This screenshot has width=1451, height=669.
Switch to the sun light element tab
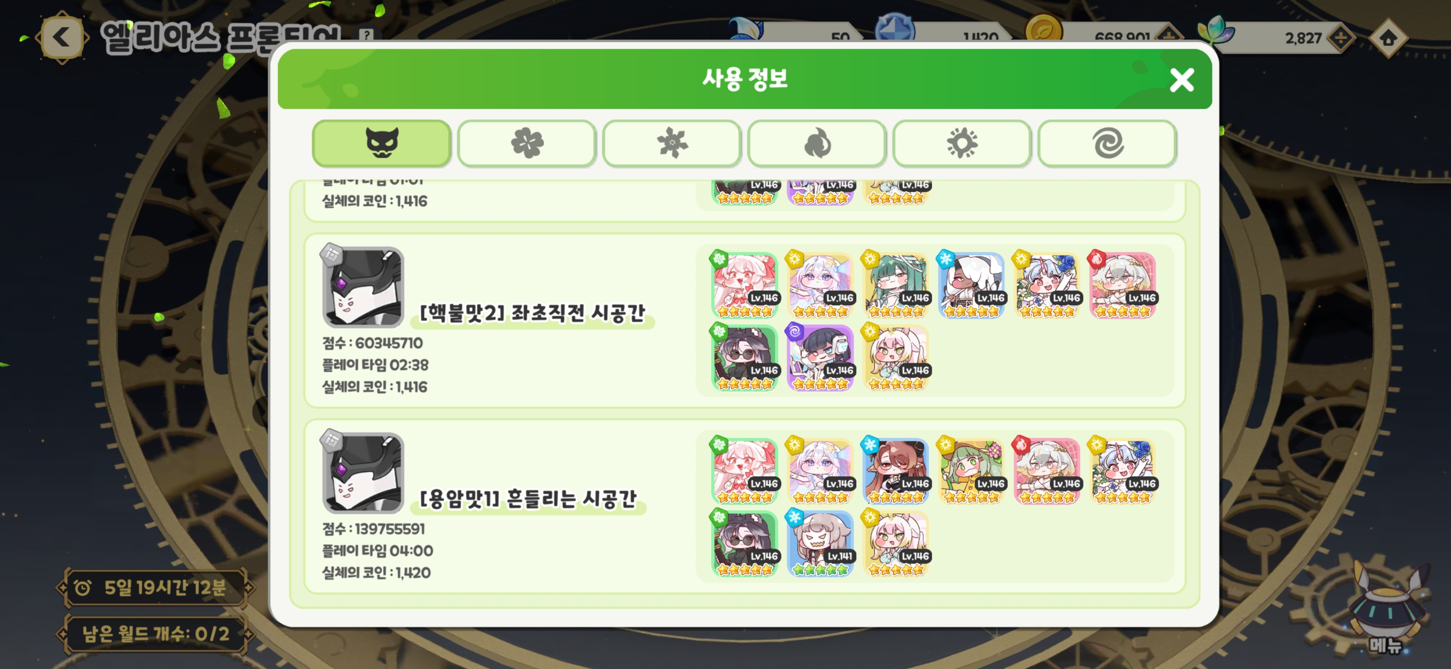click(961, 144)
